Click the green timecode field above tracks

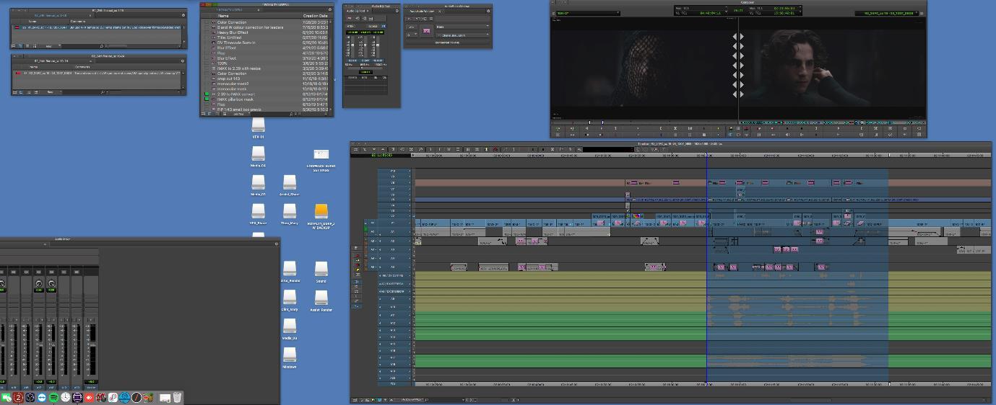(381, 155)
